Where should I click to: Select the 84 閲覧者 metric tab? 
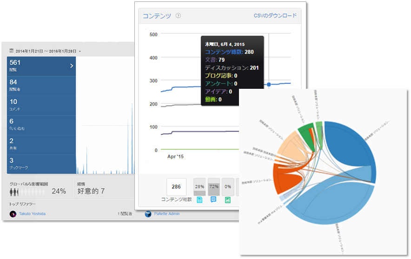point(41,86)
